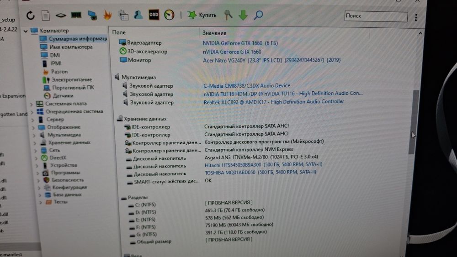The width and height of the screenshot is (457, 257).
Task: Click the vertical scrollbar thumb
Action: click(413, 122)
